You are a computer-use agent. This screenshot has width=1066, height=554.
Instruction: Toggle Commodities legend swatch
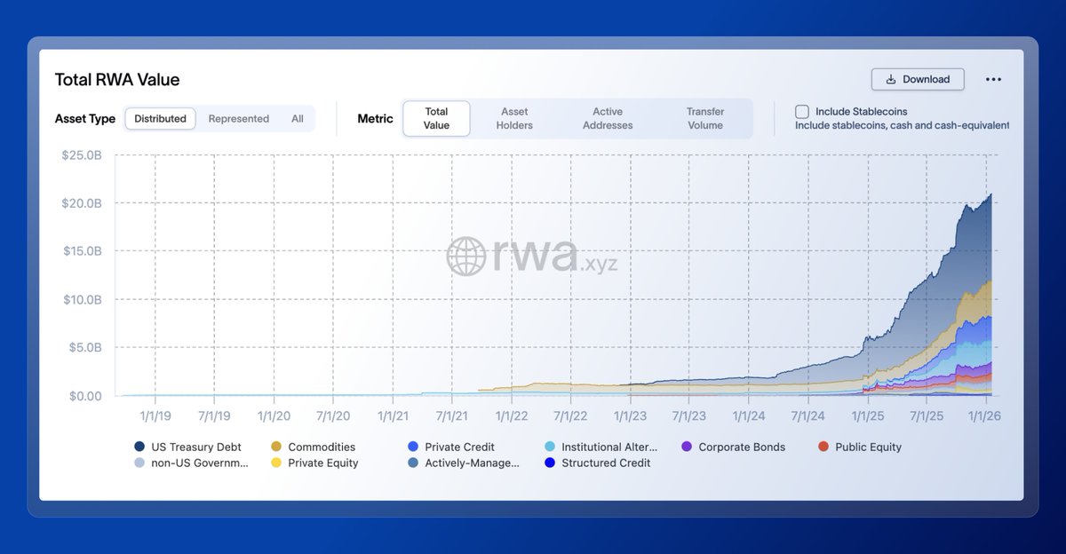pyautogui.click(x=276, y=447)
